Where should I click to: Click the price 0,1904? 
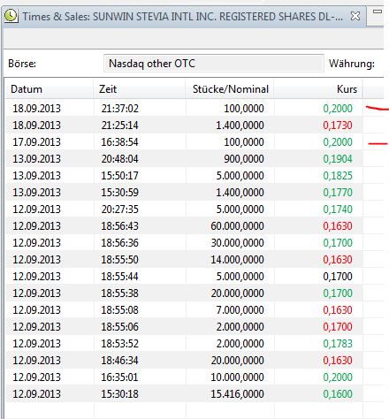pos(338,159)
